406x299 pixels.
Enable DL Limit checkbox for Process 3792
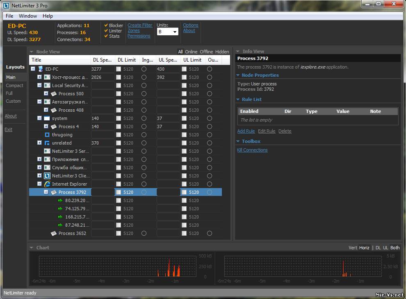119,192
